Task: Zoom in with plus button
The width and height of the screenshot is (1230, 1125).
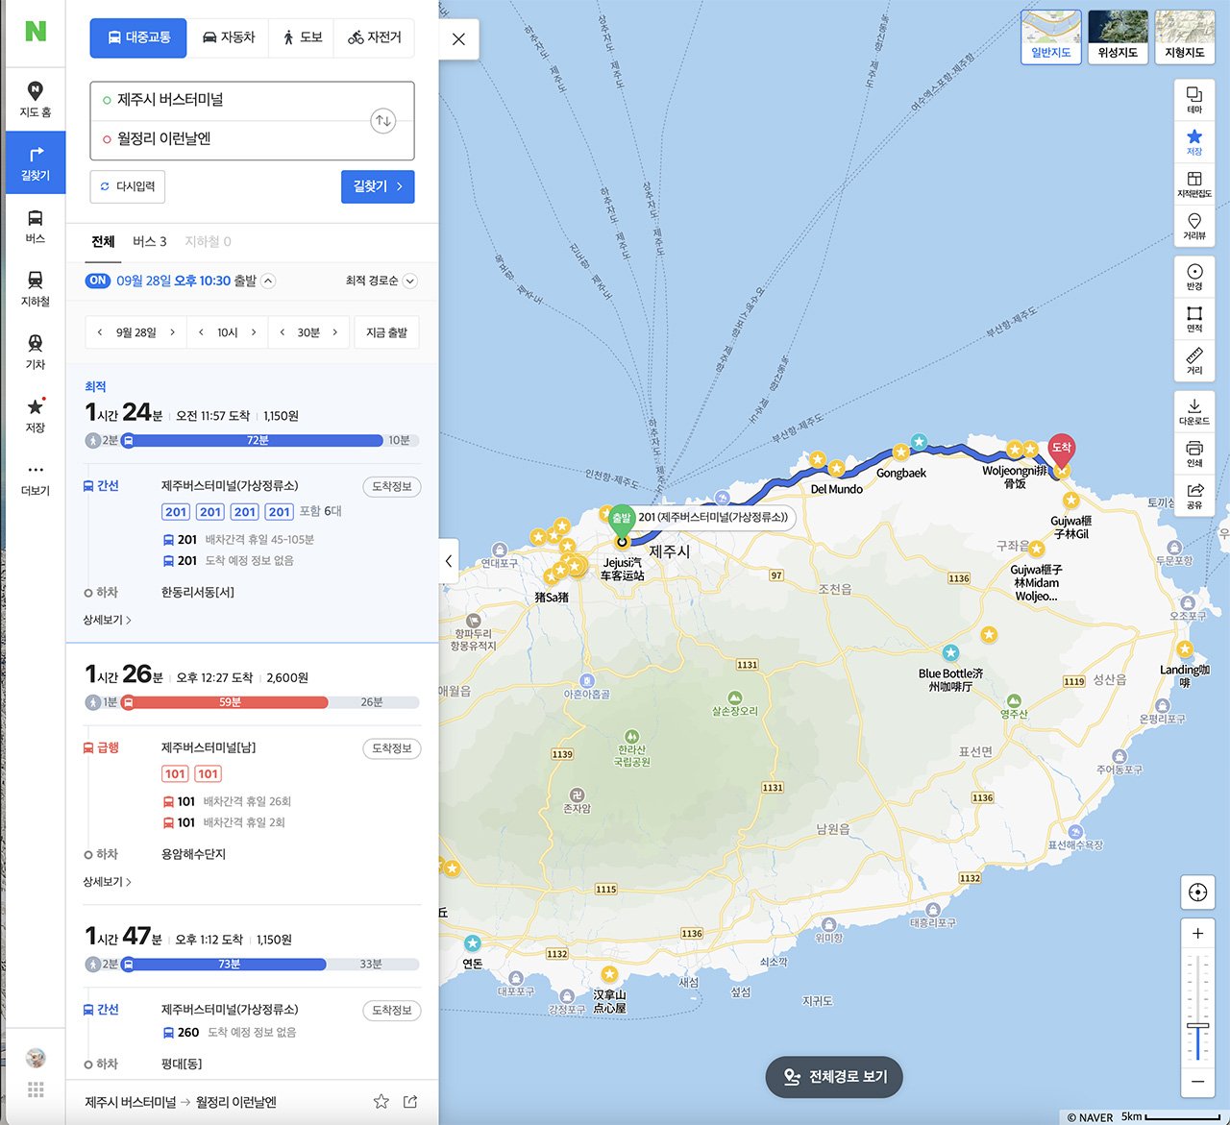Action: click(1197, 933)
